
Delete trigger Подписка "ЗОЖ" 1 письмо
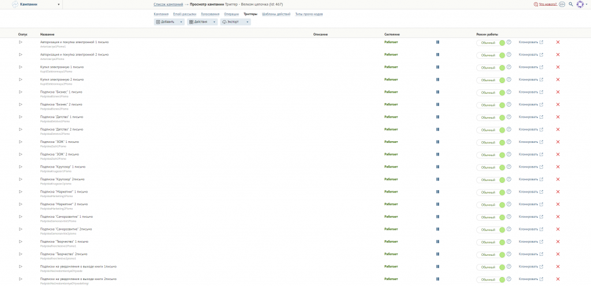tap(558, 142)
